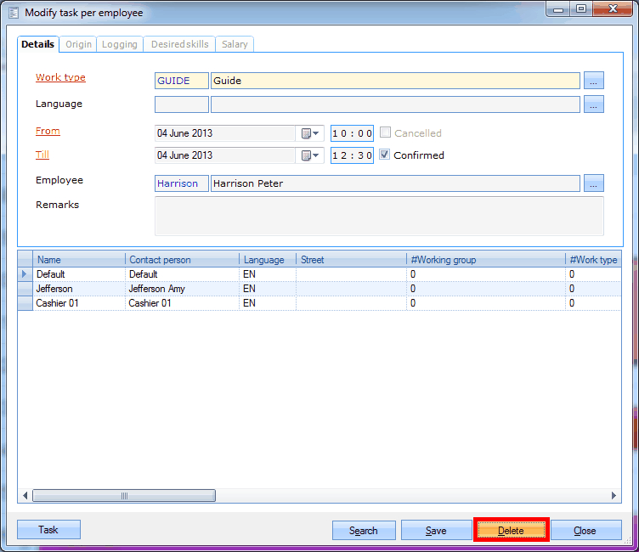Click the horizontal scrollbar right arrow
The image size is (639, 552).
[x=614, y=495]
